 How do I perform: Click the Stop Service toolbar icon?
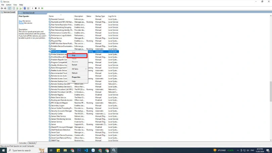point(36,8)
